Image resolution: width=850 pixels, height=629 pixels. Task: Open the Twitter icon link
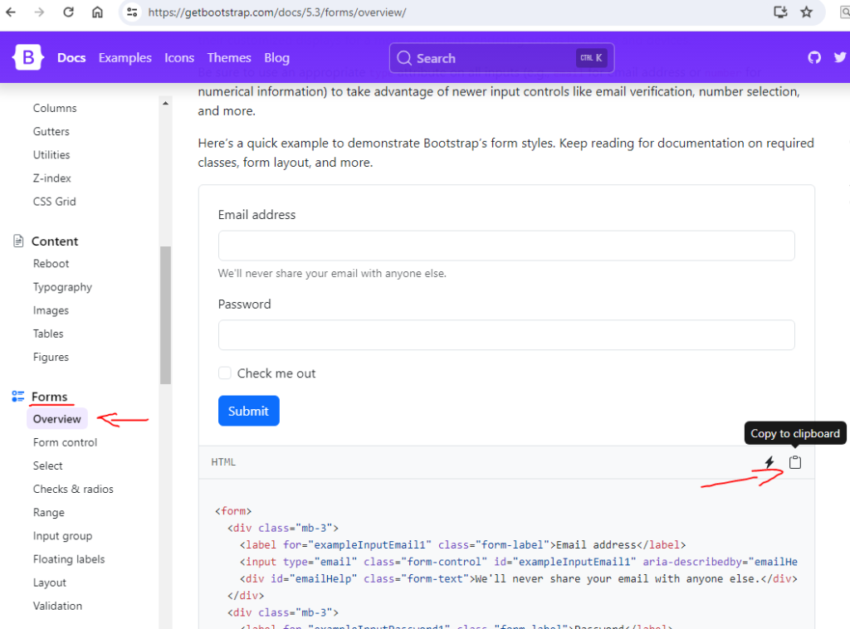(x=839, y=57)
